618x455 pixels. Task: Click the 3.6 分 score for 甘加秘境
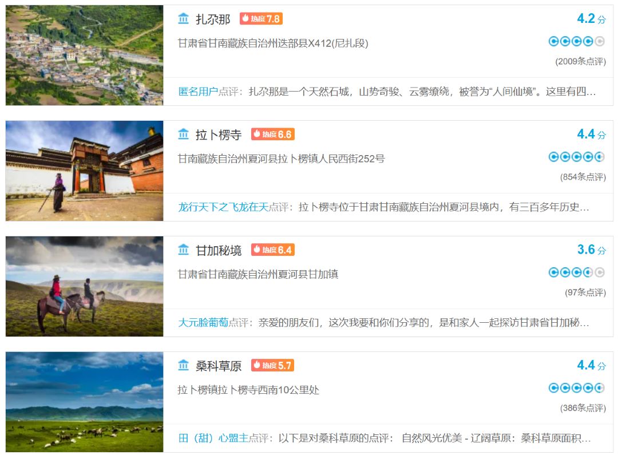[591, 250]
